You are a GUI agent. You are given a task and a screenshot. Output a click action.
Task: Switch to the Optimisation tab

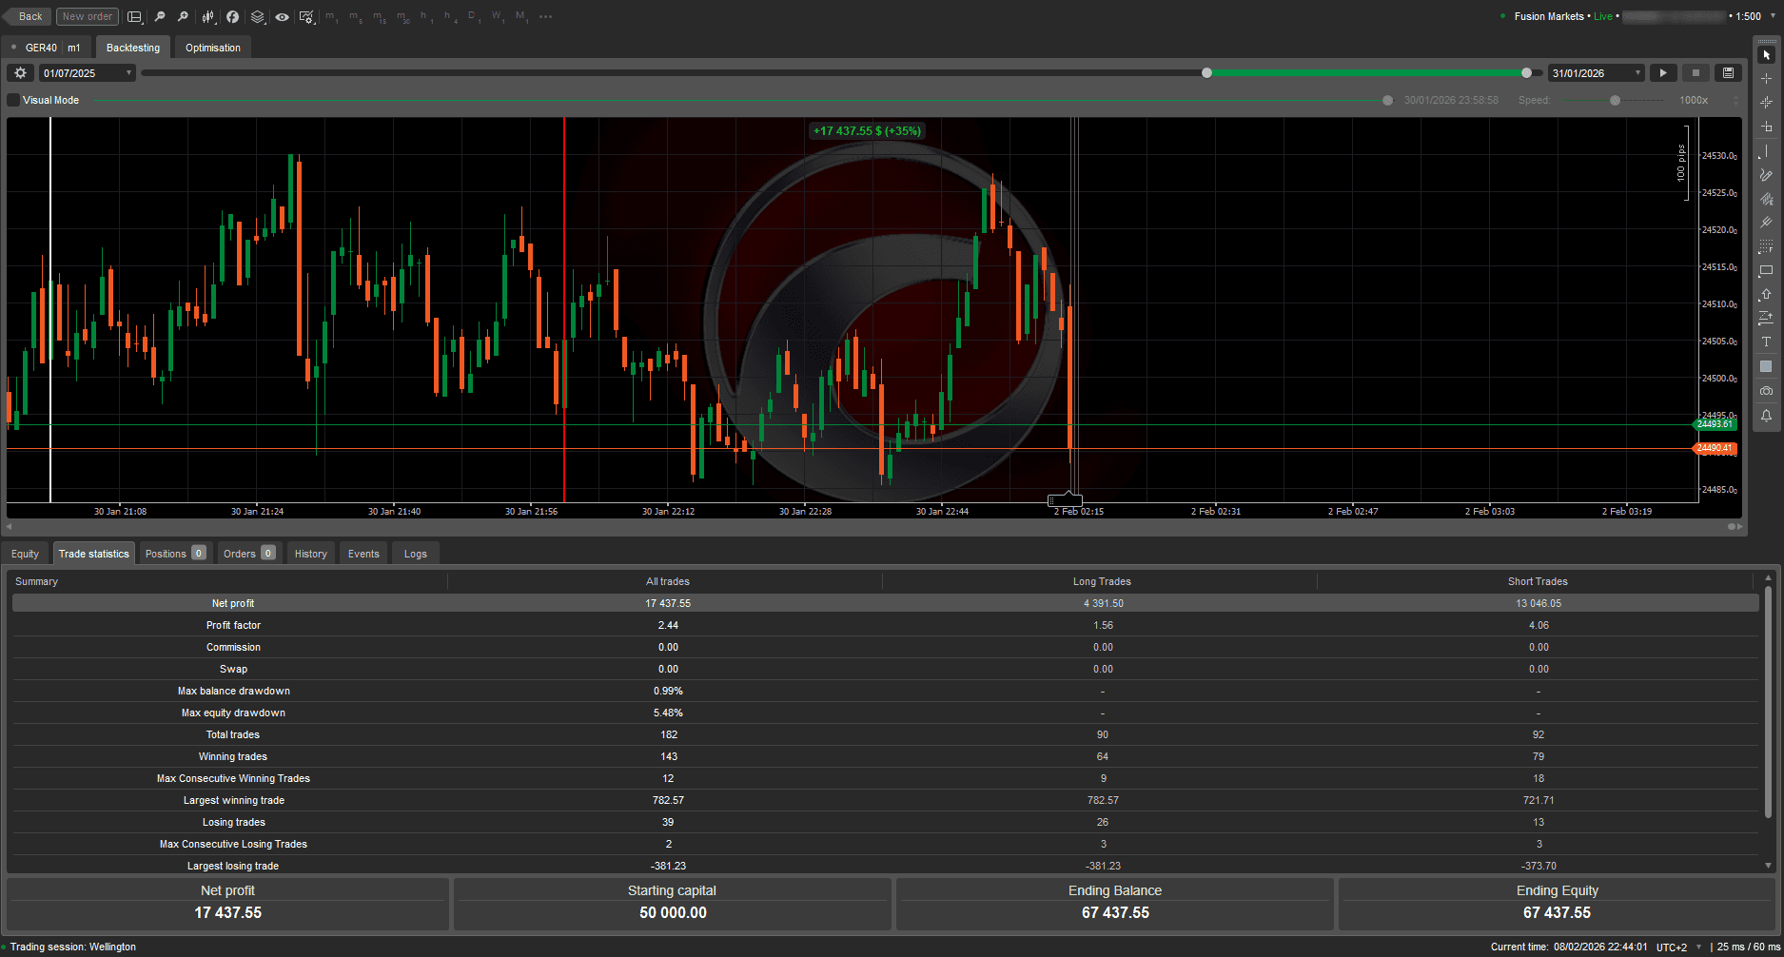point(211,47)
